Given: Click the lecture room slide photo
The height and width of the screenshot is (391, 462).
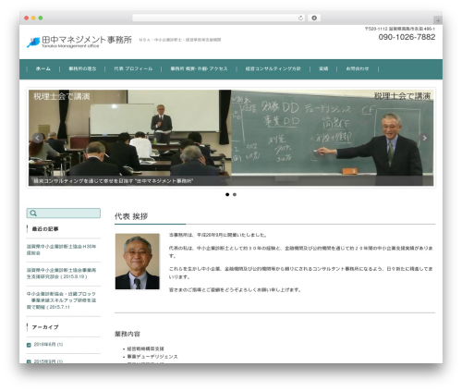Looking at the screenshot, I should click(129, 138).
